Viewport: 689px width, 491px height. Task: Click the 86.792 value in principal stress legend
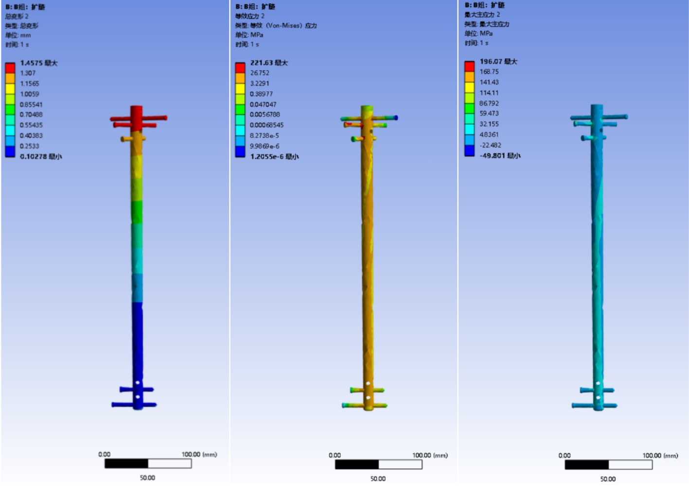coord(489,103)
